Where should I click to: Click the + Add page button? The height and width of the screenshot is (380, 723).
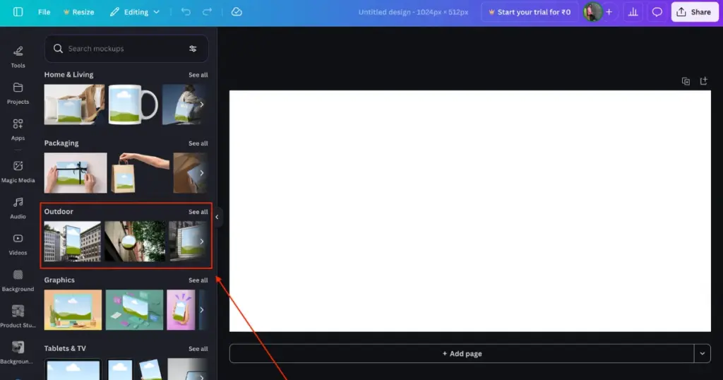462,354
